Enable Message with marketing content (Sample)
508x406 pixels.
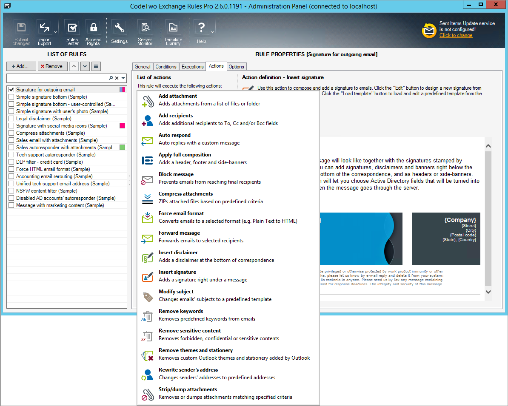pos(11,205)
